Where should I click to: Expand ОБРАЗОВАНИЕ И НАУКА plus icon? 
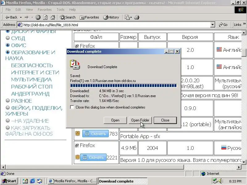point(7,52)
